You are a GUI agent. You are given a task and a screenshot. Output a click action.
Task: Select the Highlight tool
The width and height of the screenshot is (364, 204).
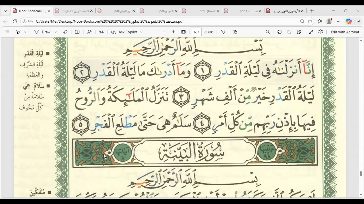(x=18, y=32)
